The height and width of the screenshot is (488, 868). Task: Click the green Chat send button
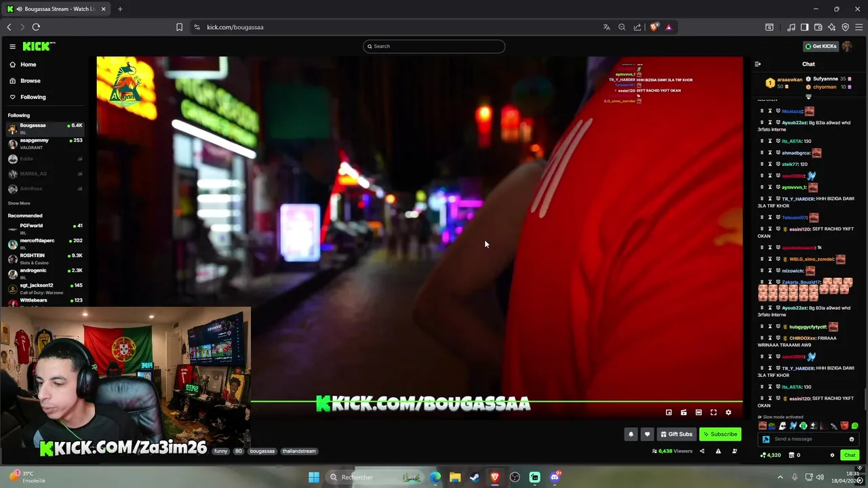[849, 455]
